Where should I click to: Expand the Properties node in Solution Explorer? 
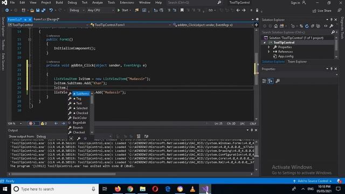coord(268,47)
